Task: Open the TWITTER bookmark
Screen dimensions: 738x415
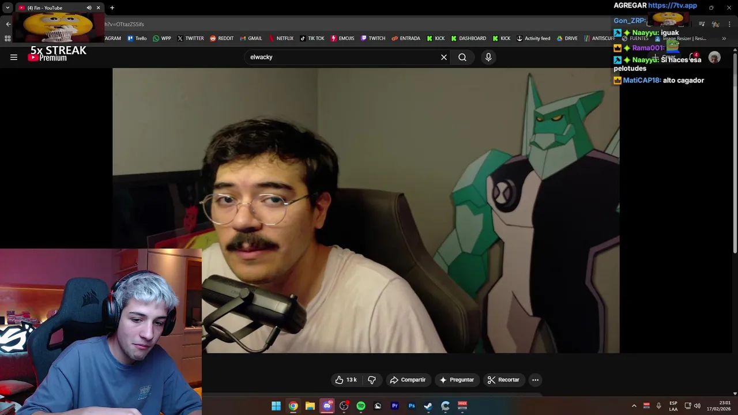Action: pyautogui.click(x=190, y=39)
